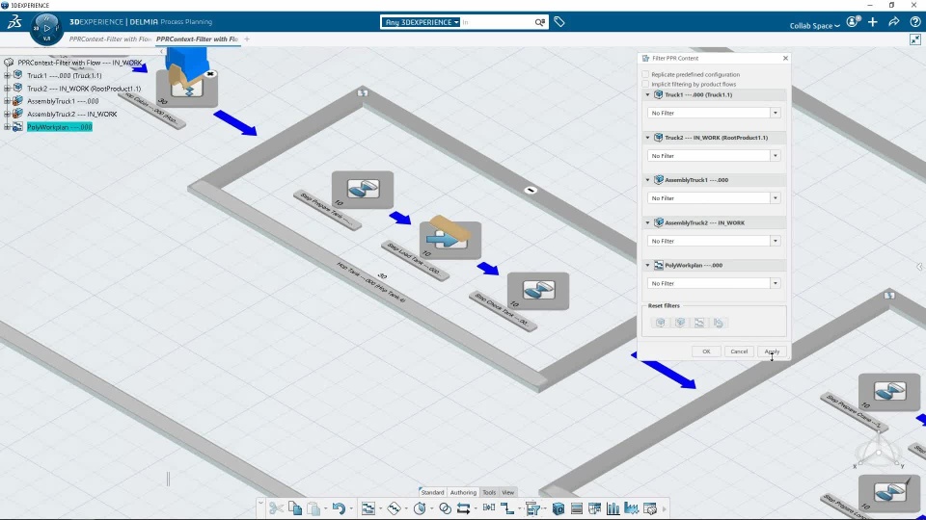Click into the top search input field
The image size is (926, 520).
[496, 22]
